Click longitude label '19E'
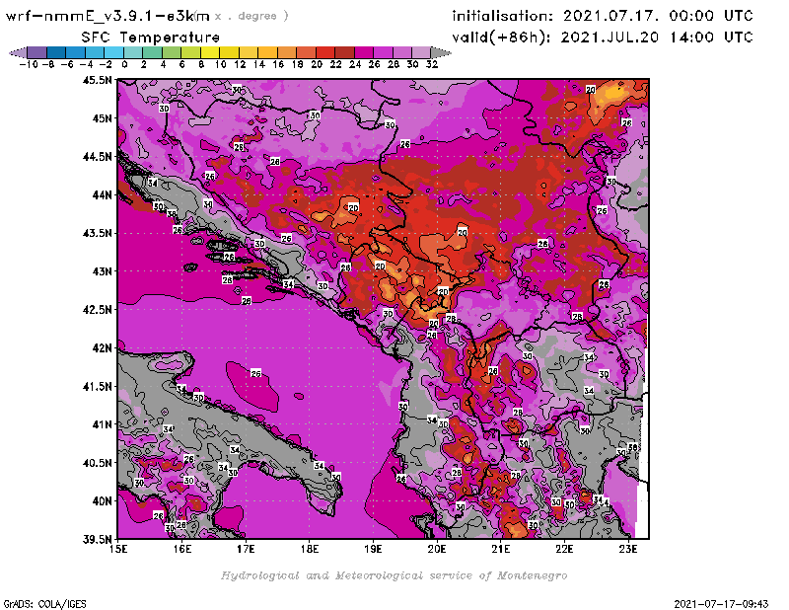The image size is (789, 610). [374, 549]
